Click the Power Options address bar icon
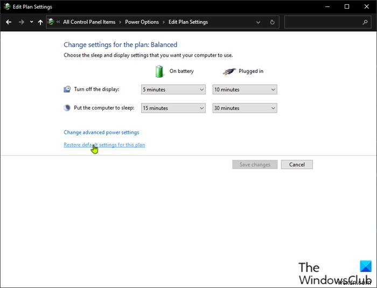 [51, 22]
